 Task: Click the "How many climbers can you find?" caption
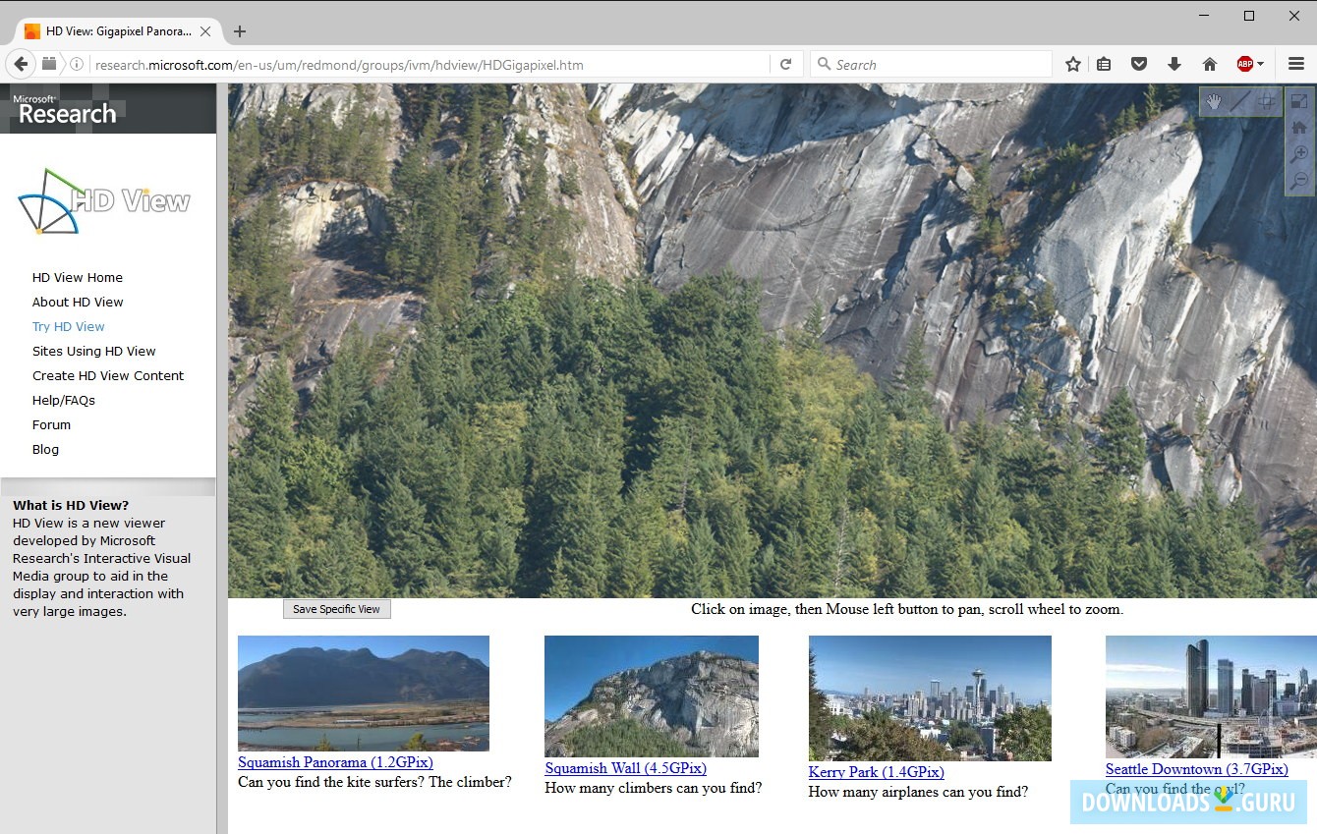pyautogui.click(x=654, y=788)
